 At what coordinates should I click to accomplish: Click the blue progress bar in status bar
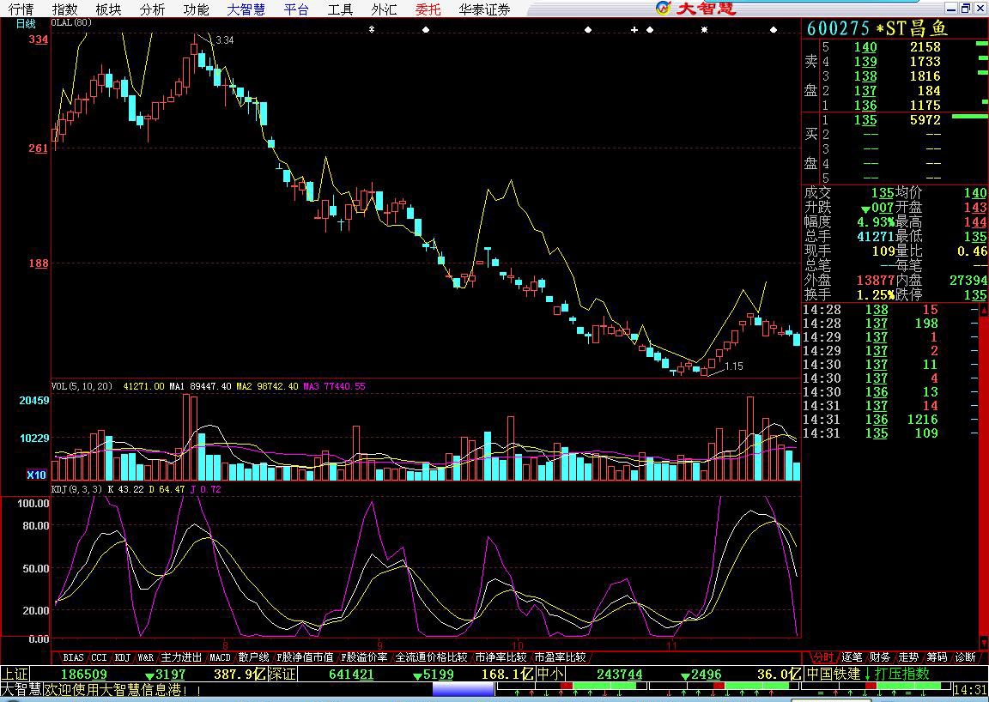point(464,689)
